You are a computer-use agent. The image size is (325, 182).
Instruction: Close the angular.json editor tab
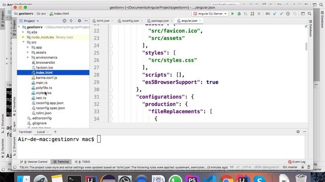click(200, 21)
